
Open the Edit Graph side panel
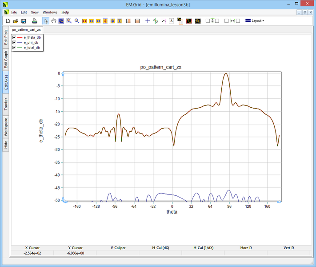(6, 60)
